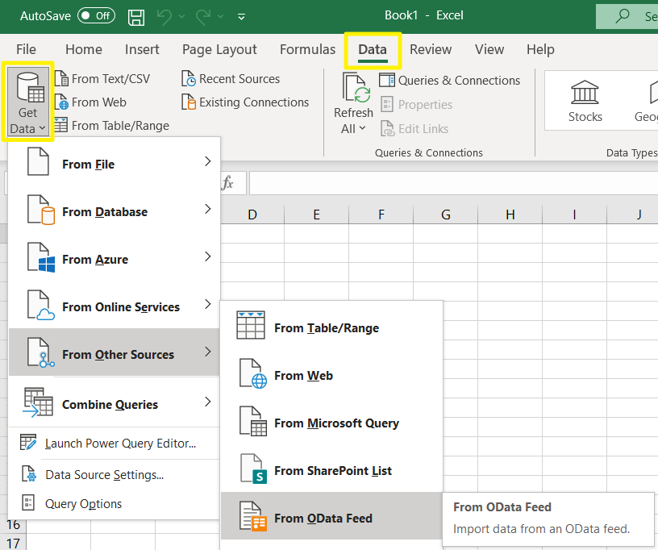The width and height of the screenshot is (658, 550).
Task: Select the Stocks data type
Action: pos(585,100)
